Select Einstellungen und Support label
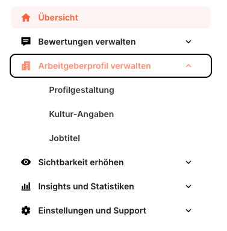Screen dimensions: 227x231 pos(92,210)
